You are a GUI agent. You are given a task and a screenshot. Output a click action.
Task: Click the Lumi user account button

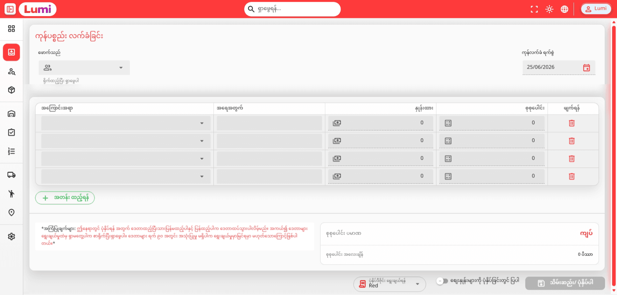[596, 9]
